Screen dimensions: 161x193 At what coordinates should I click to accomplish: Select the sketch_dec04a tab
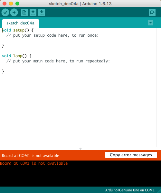[x=21, y=23]
